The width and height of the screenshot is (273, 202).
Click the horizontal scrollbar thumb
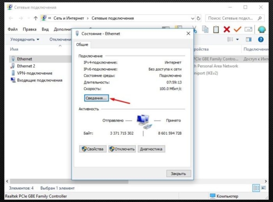(x=69, y=181)
